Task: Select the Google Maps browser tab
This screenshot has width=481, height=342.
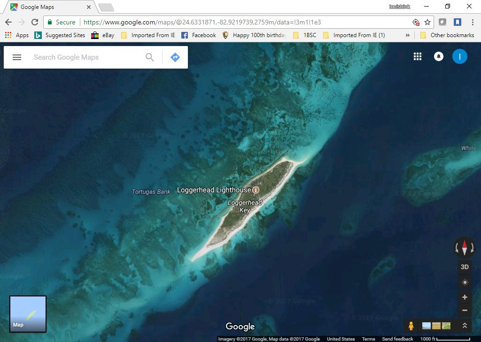Action: [x=49, y=7]
